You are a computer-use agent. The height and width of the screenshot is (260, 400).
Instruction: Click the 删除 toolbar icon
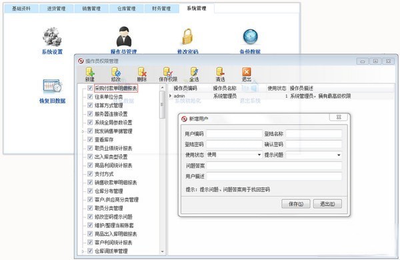(142, 72)
